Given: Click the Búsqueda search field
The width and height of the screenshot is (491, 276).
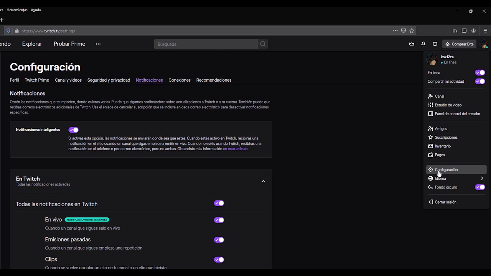Looking at the screenshot, I should coord(206,44).
